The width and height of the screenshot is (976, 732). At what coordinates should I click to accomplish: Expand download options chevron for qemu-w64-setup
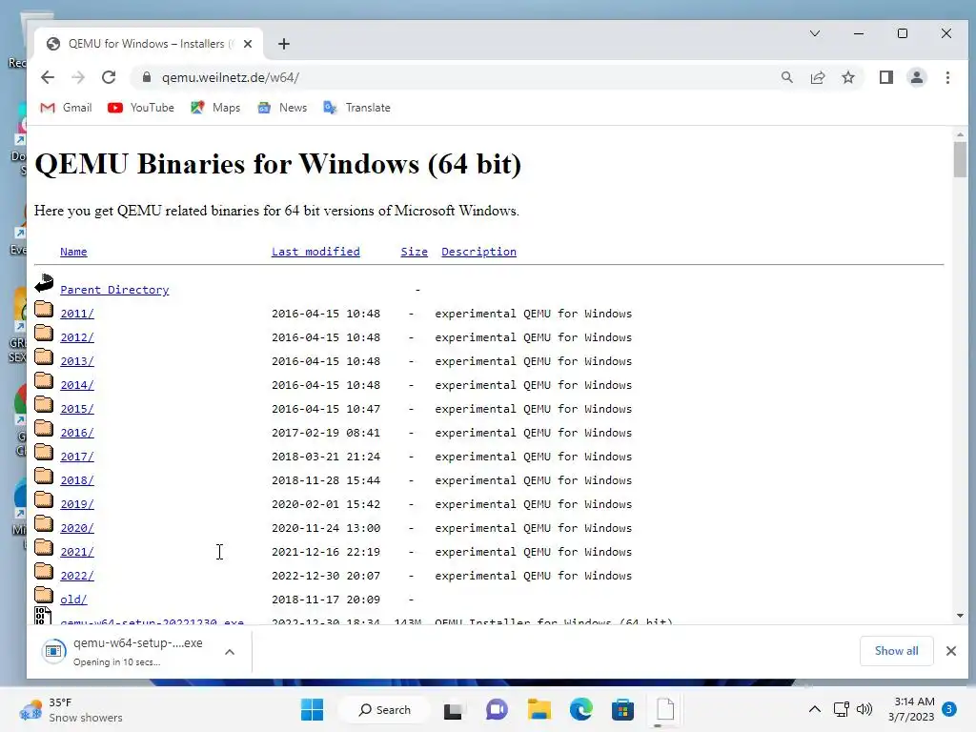click(230, 652)
